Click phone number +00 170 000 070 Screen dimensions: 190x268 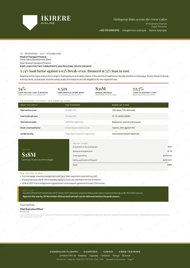[x=109, y=30]
